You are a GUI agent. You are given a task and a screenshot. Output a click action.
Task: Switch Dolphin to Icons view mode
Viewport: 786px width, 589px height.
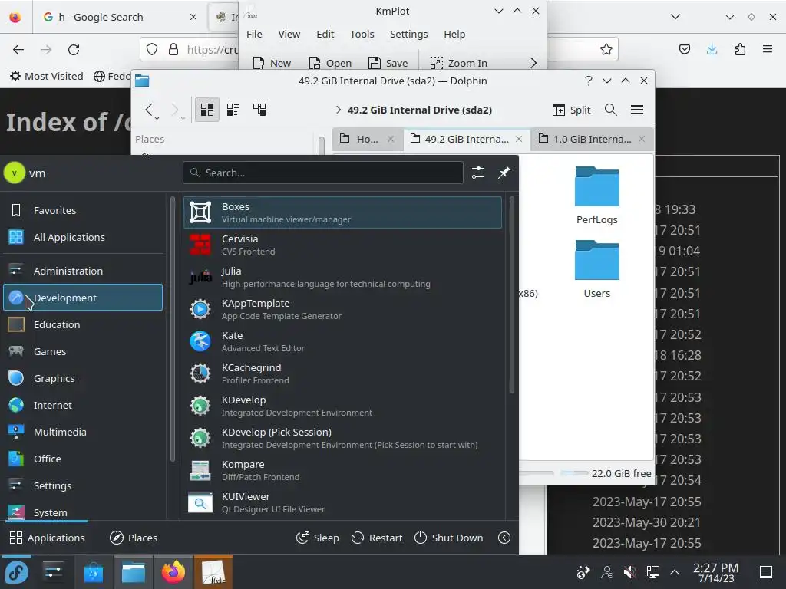pos(207,110)
